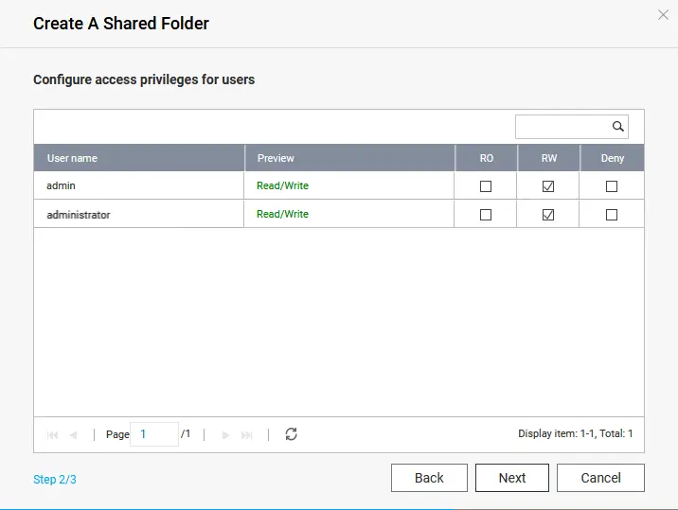The width and height of the screenshot is (678, 510).
Task: Click the Deny column header
Action: coord(613,158)
